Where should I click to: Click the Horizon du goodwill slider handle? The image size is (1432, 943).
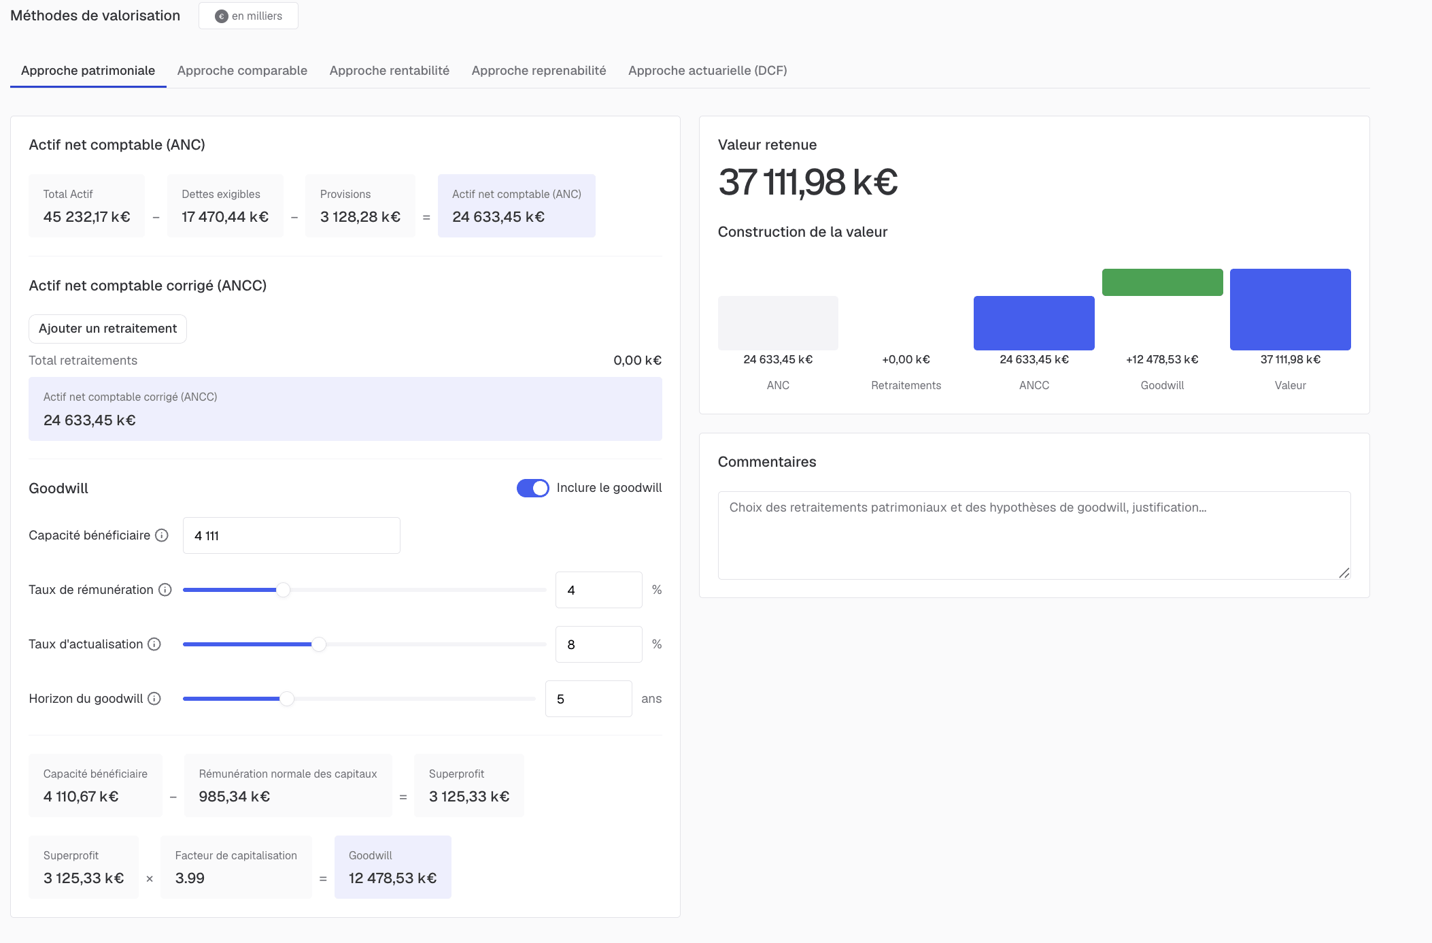click(287, 699)
